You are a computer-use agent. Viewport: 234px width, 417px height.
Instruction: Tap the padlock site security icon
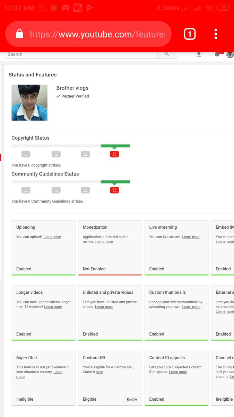[19, 34]
